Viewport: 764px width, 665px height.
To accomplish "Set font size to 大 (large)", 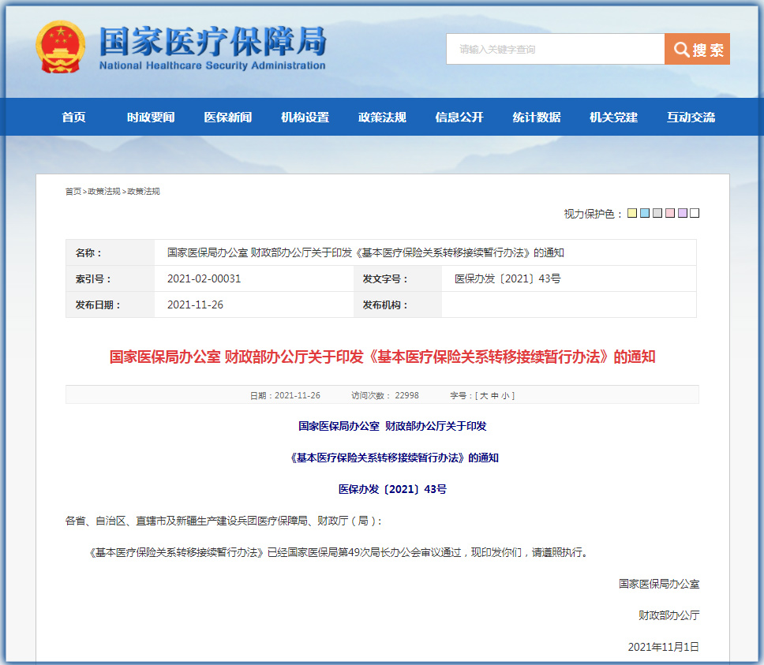I will (484, 395).
